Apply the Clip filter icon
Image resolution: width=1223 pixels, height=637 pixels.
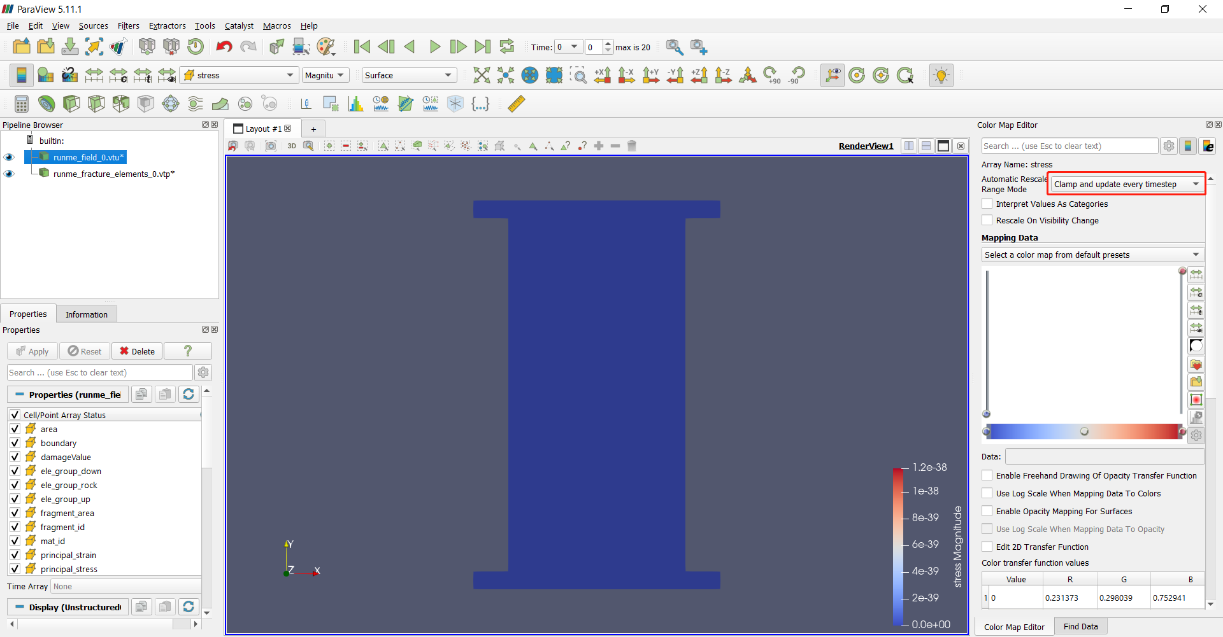pos(71,104)
